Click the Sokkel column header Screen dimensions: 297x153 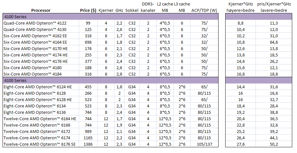(132, 10)
